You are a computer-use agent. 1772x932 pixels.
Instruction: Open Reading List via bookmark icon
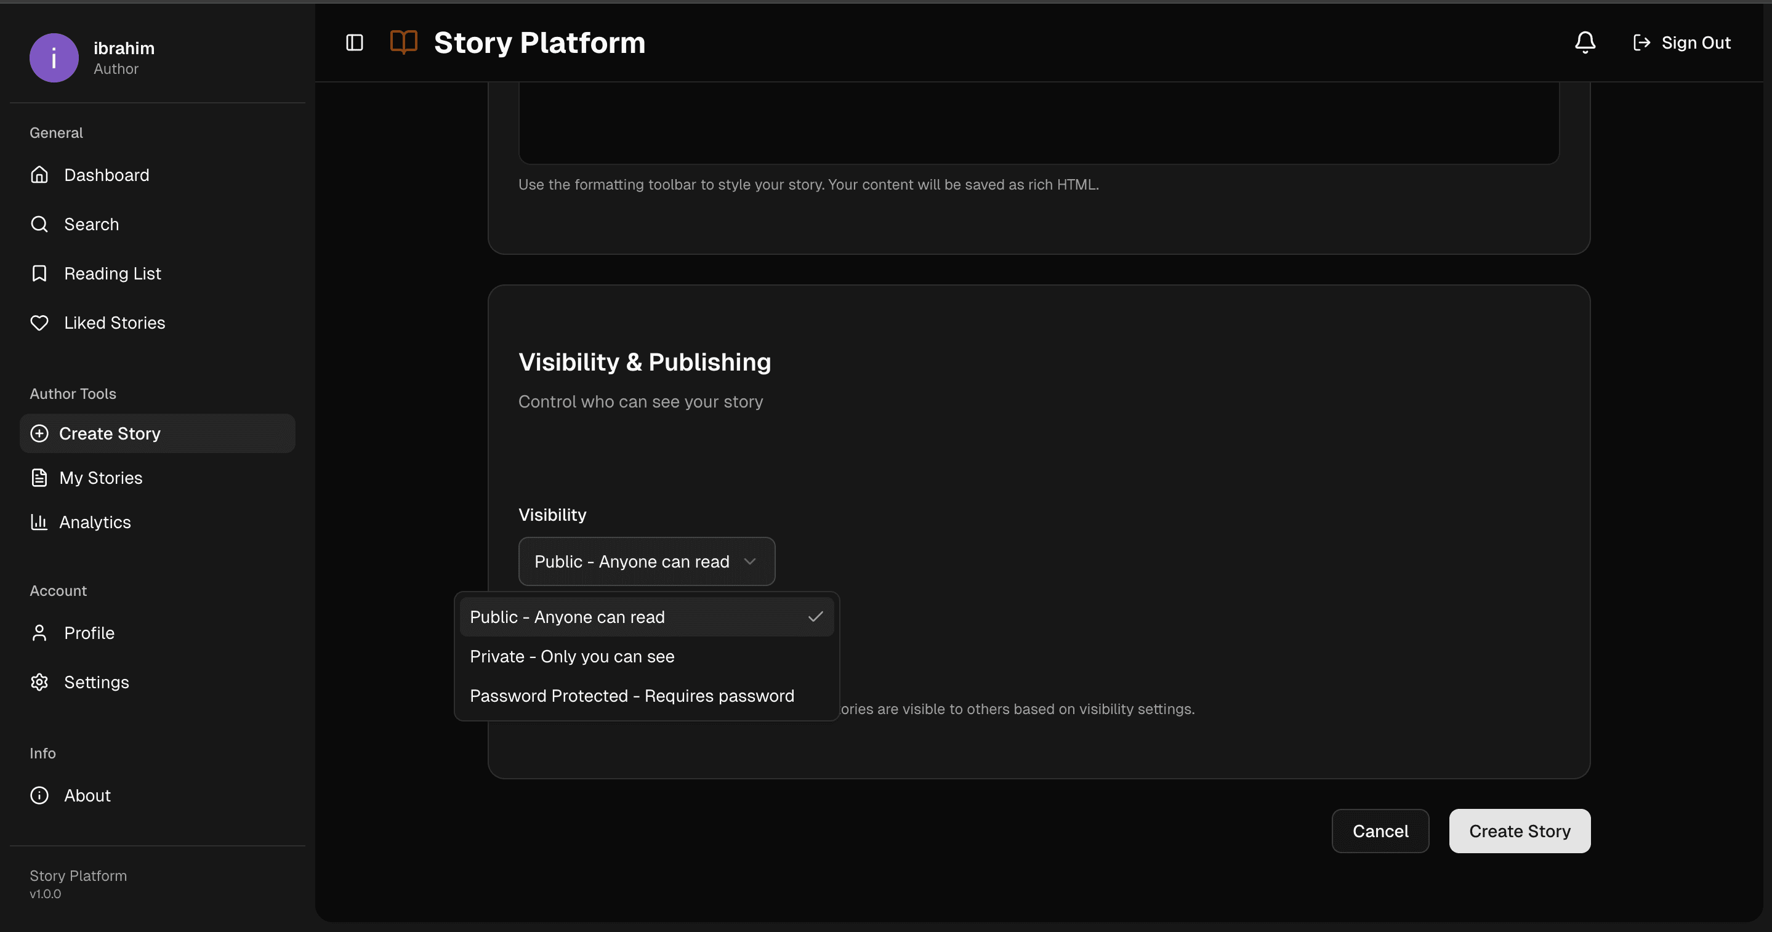pos(39,273)
